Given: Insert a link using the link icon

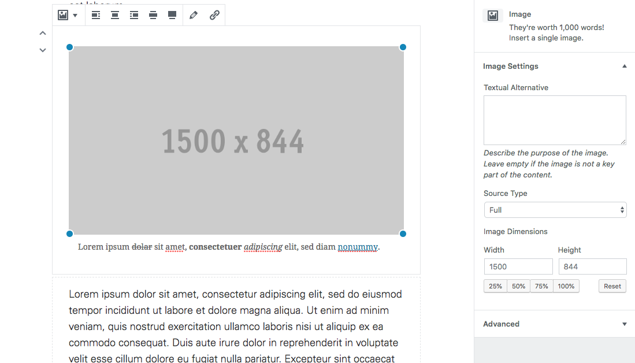Looking at the screenshot, I should 214,15.
